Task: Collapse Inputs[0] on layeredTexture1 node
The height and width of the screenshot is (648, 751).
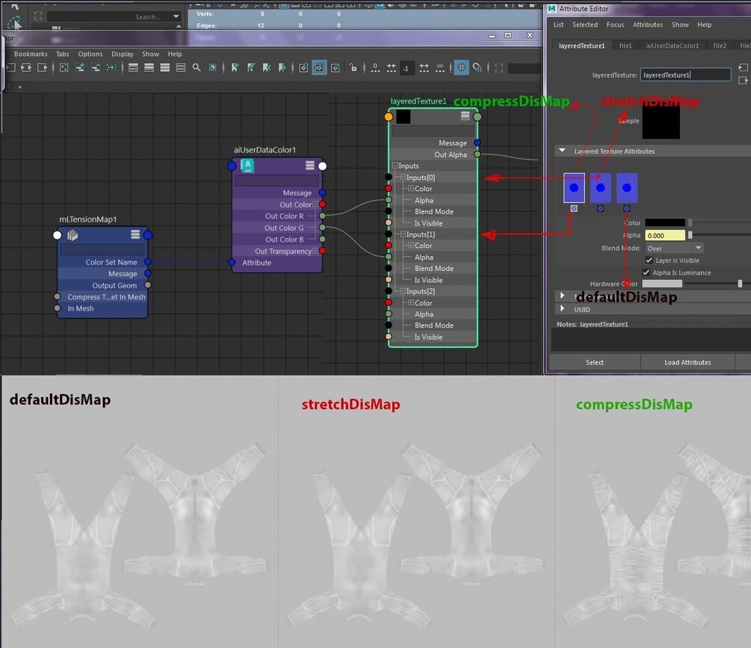Action: 404,177
